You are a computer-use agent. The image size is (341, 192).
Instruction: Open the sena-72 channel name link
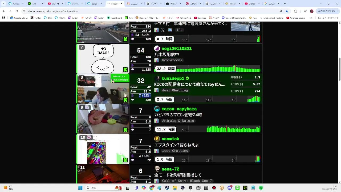[x=170, y=169]
